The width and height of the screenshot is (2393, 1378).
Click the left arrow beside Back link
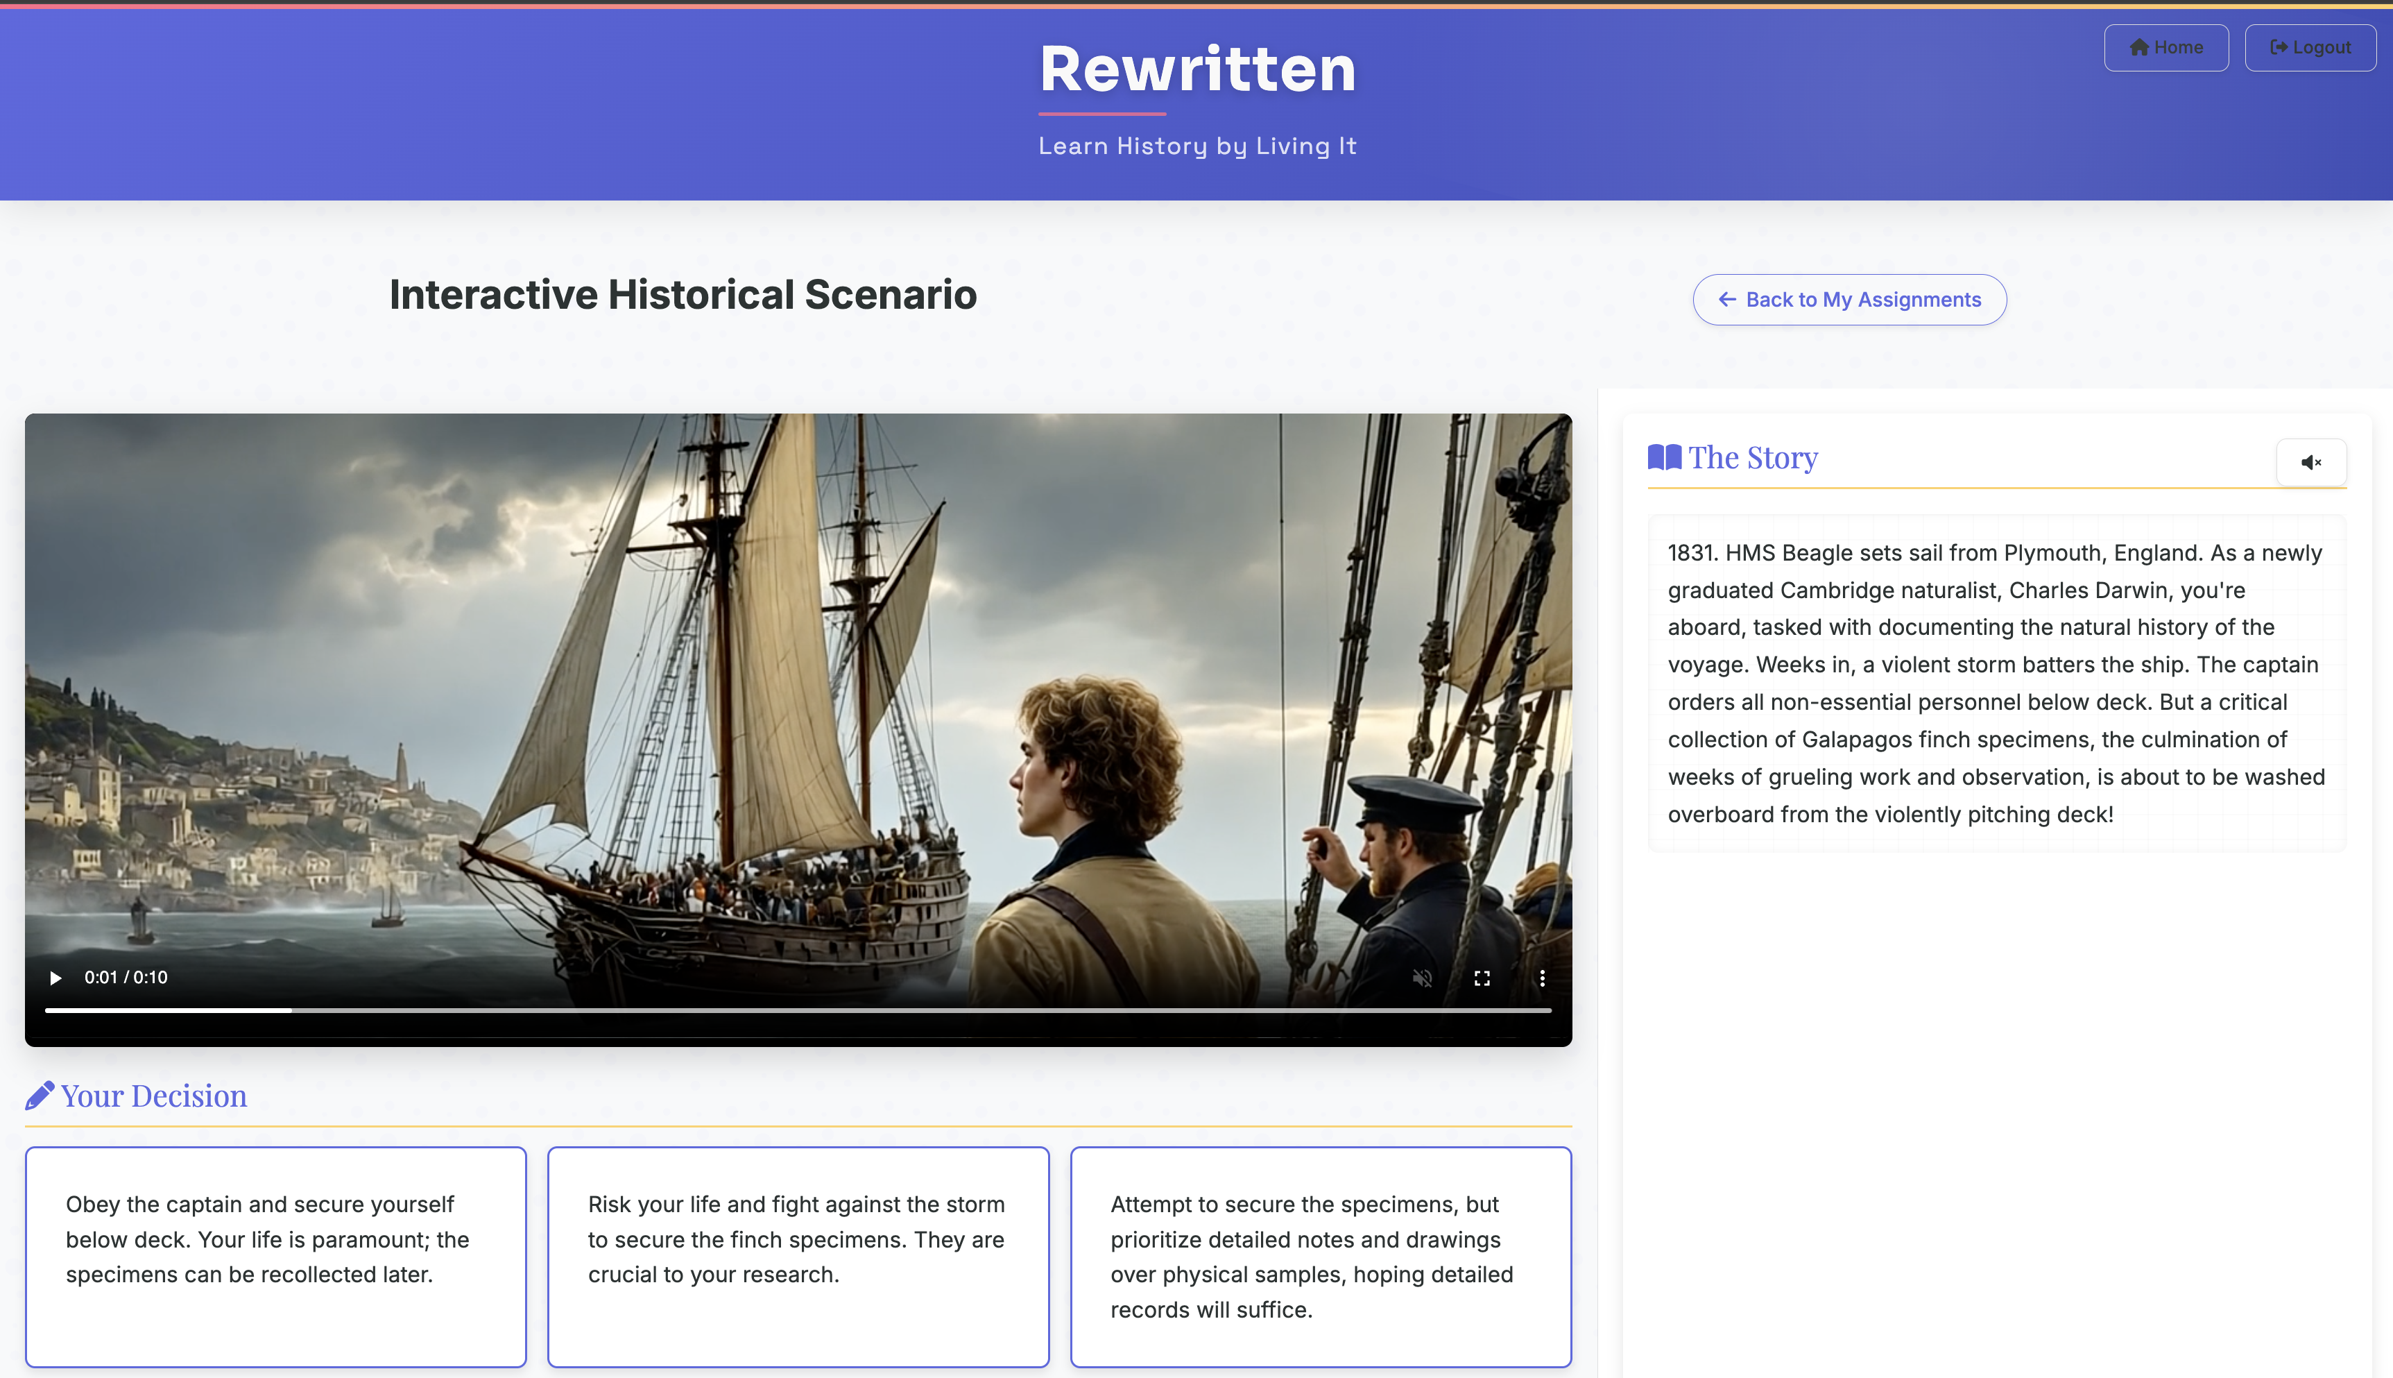tap(1727, 300)
